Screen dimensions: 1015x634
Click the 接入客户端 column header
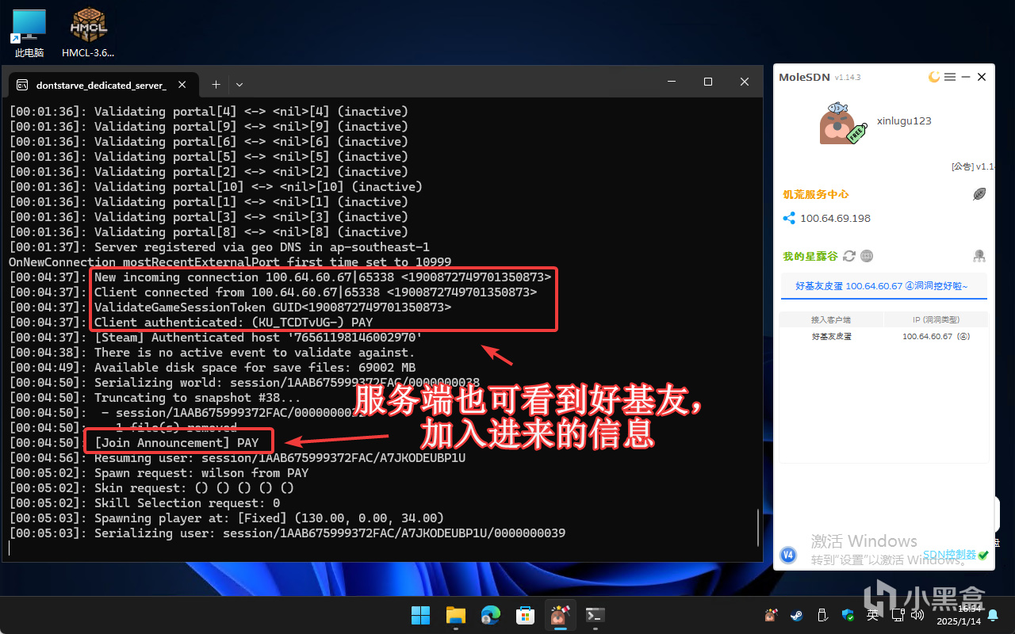point(831,320)
